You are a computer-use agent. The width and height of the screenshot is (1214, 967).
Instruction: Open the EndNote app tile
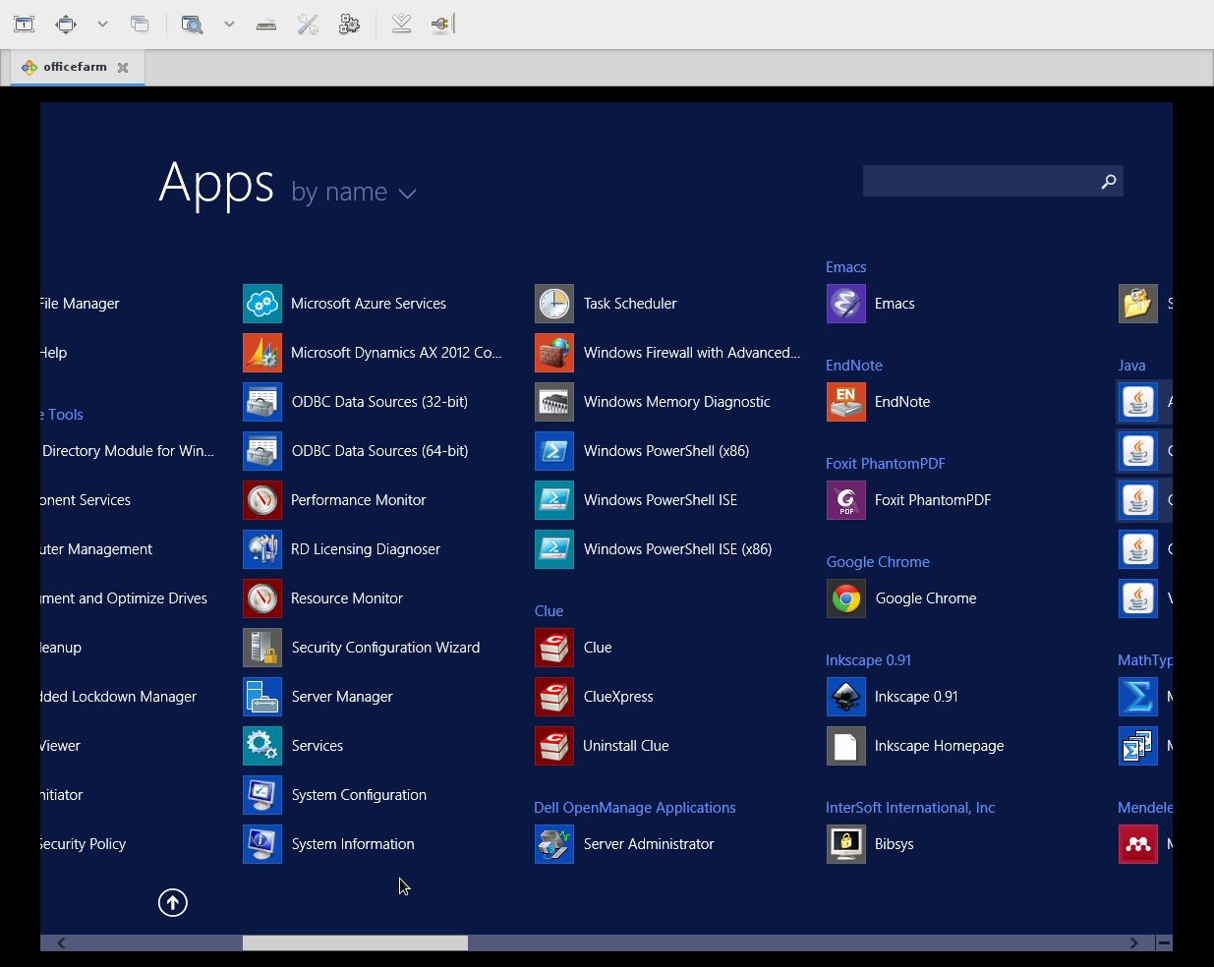pyautogui.click(x=879, y=402)
